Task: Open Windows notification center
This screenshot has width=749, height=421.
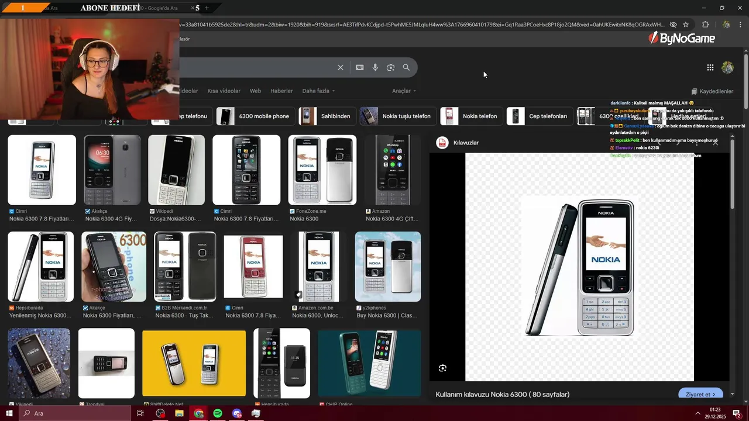Action: click(x=737, y=413)
